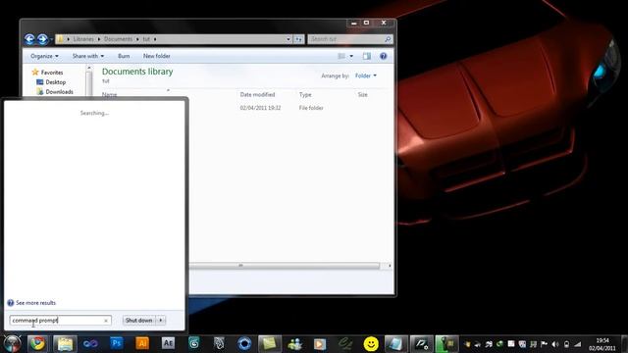Open the yellow smiley face taskbar app
Image resolution: width=628 pixels, height=353 pixels.
click(x=371, y=344)
